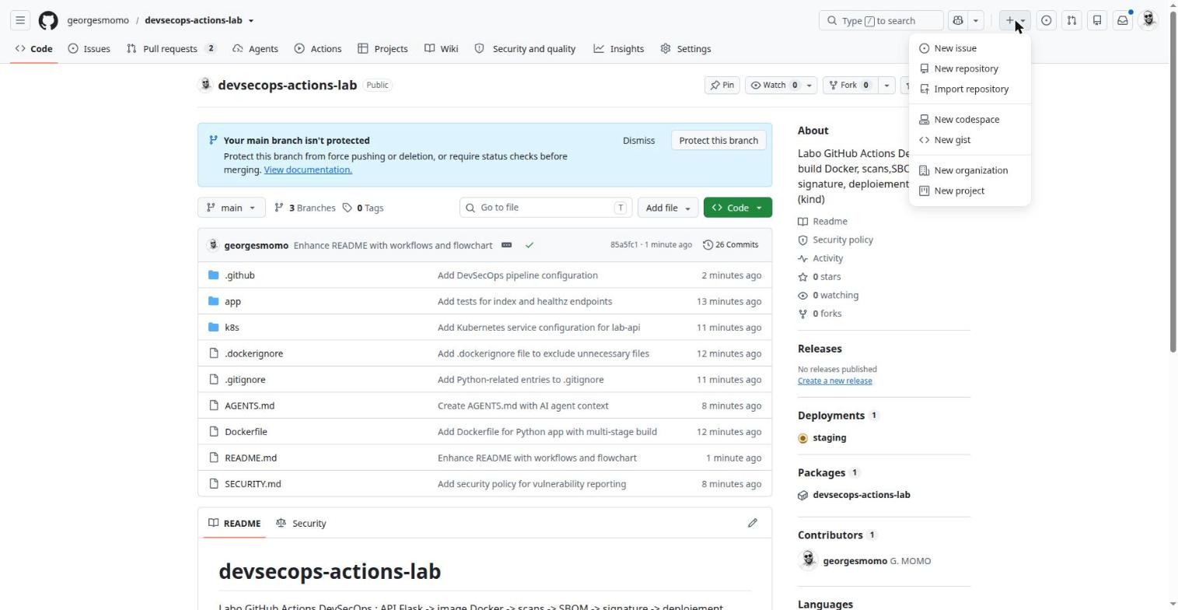Open the Dockerfile file
The width and height of the screenshot is (1178, 610).
pos(246,432)
